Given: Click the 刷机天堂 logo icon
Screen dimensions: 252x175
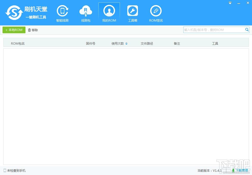Looking at the screenshot, I should pyautogui.click(x=14, y=12).
